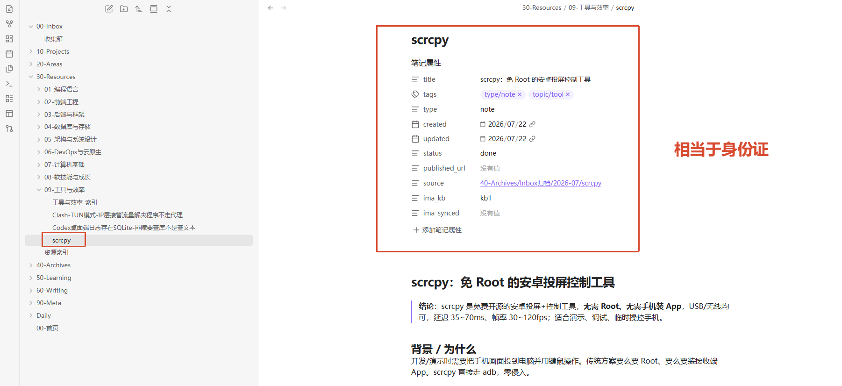Image resolution: width=842 pixels, height=386 pixels.
Task: Remove the topic/tool tag
Action: click(x=568, y=94)
